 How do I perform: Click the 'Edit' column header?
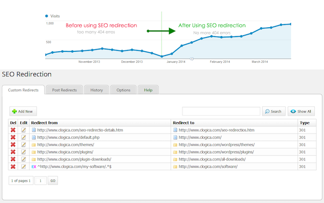24,123
